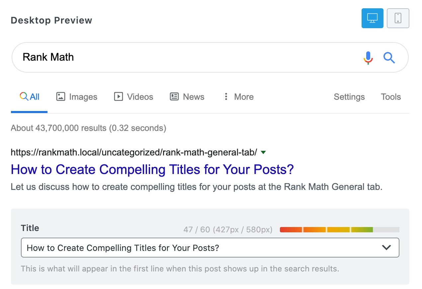Switch to mobile preview mode

(x=398, y=18)
